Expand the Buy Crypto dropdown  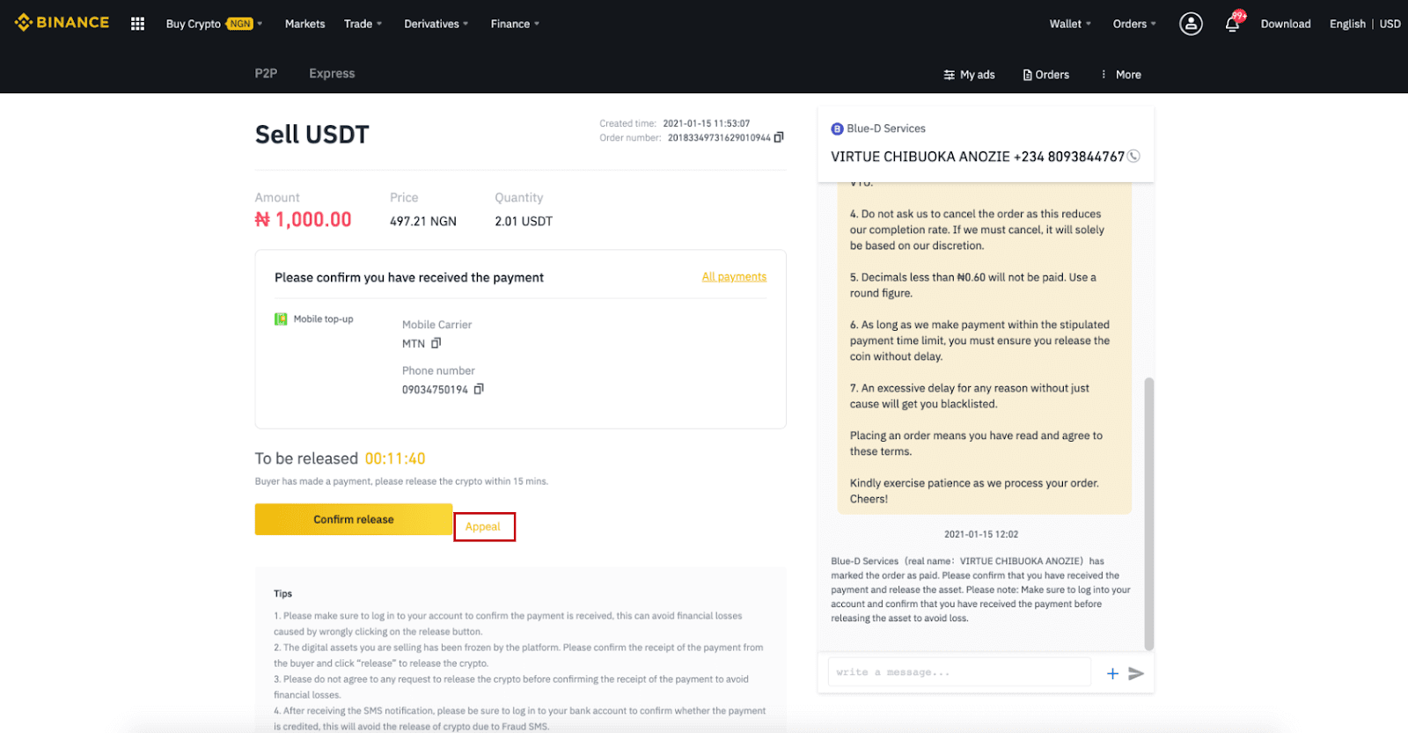pos(215,24)
